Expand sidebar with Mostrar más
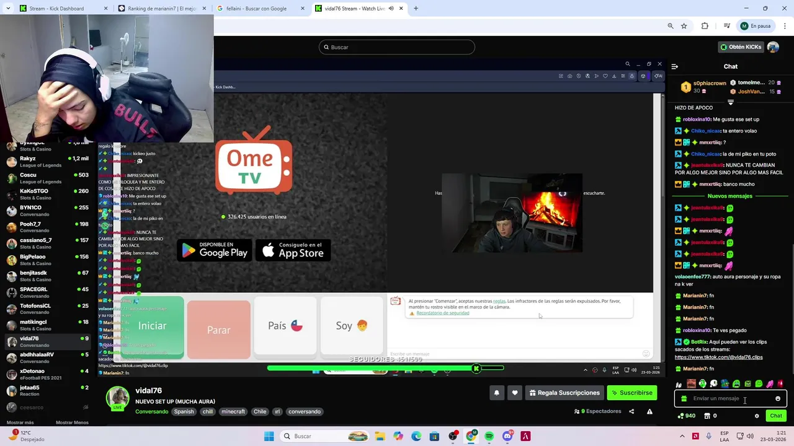Viewport: 794px width, 446px height. click(x=20, y=422)
